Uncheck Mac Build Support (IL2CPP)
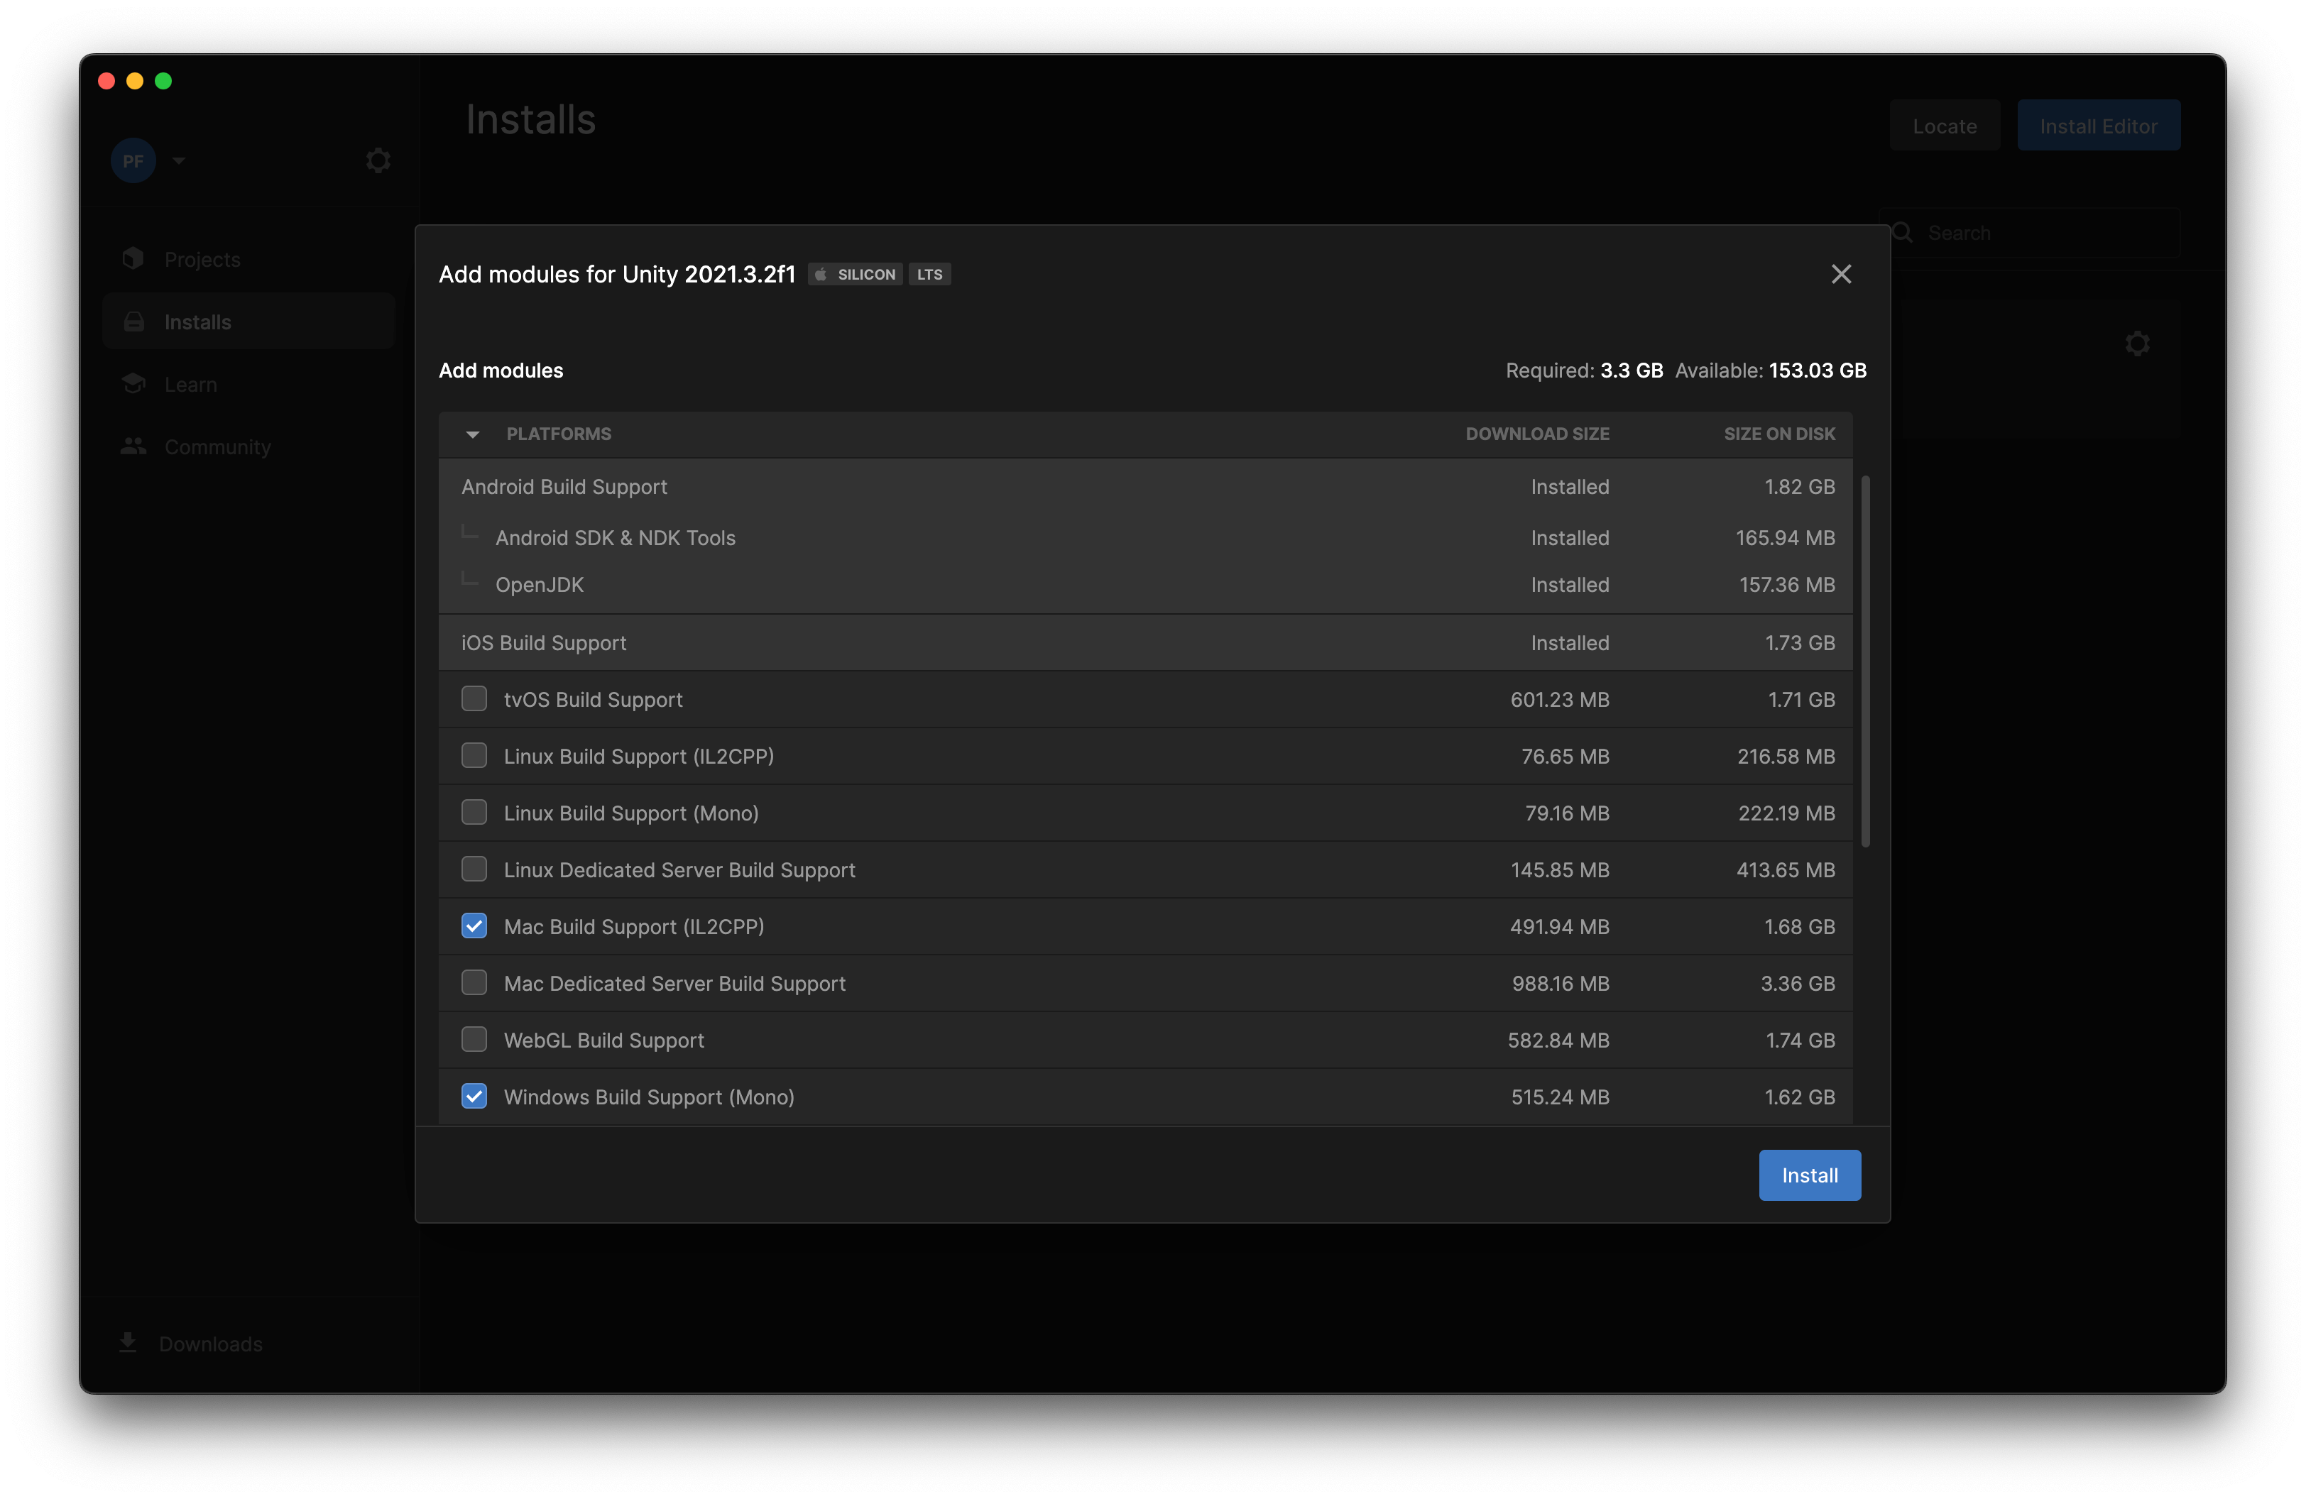This screenshot has width=2306, height=1499. coord(474,926)
